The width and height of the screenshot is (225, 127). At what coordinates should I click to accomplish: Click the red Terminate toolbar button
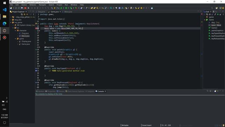click(25, 8)
